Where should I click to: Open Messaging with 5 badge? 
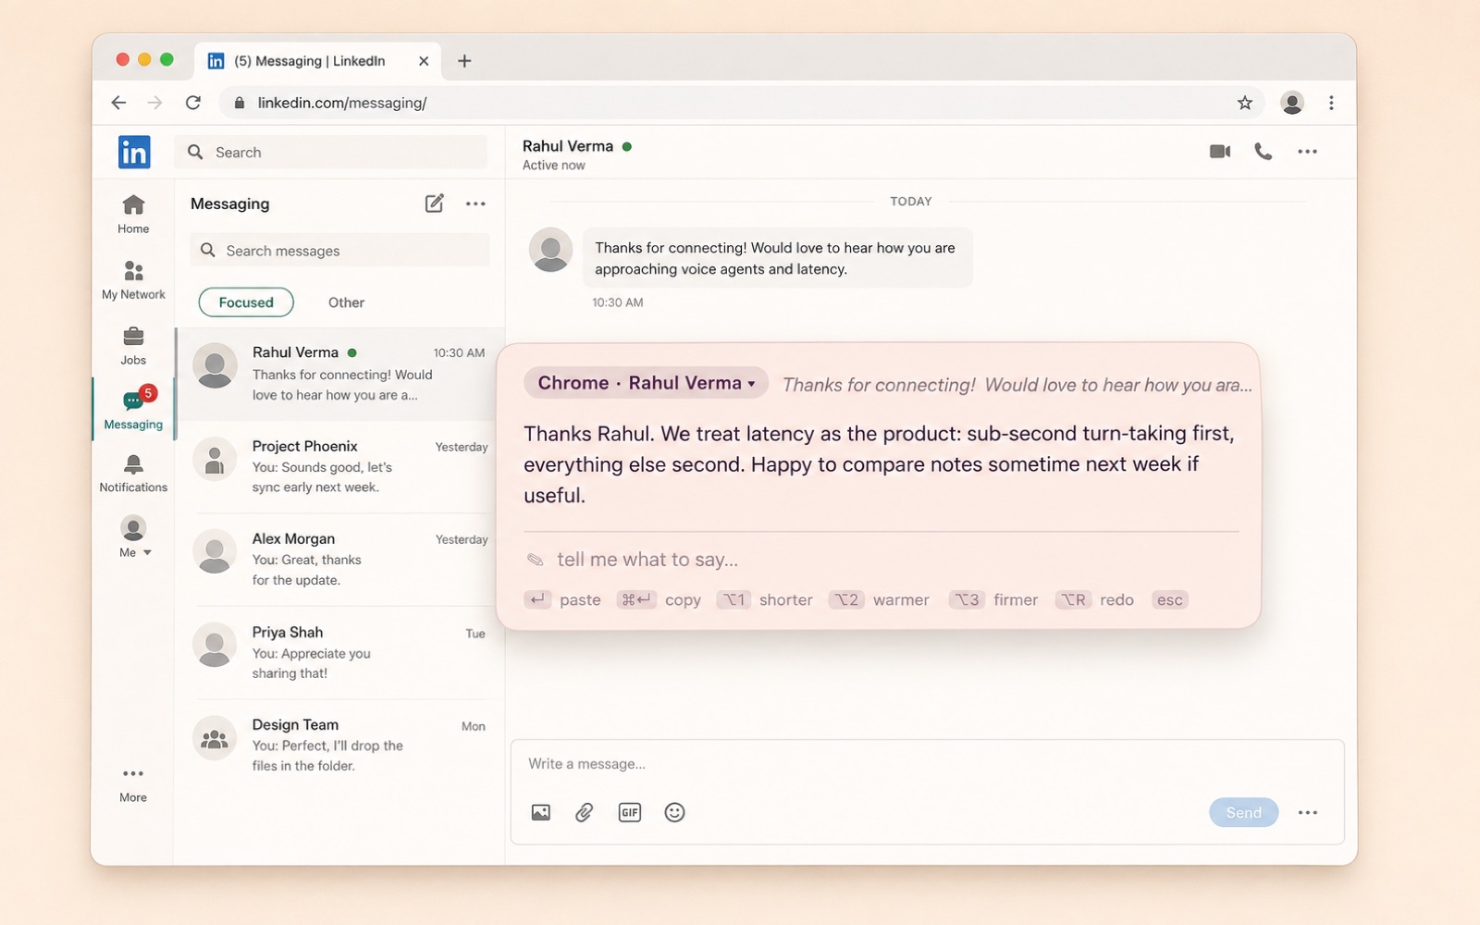tap(133, 408)
